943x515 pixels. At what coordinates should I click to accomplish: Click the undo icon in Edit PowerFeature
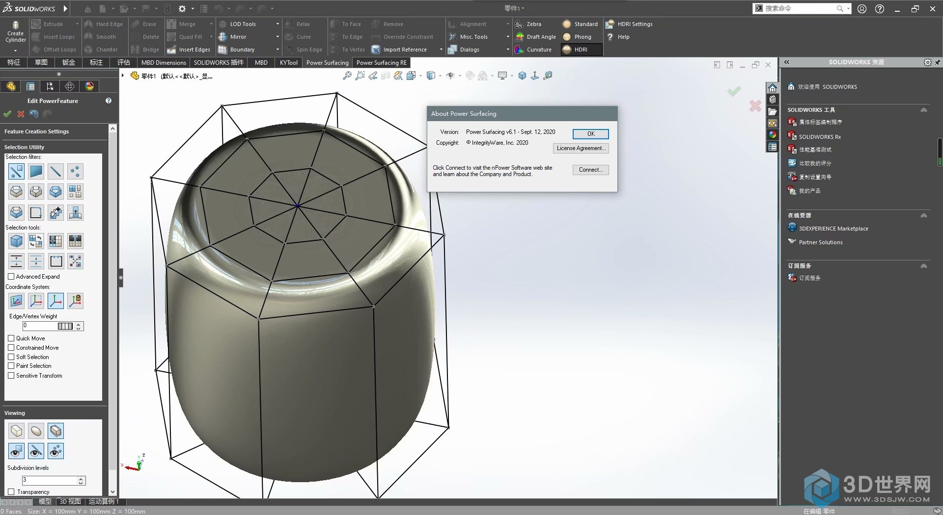pos(34,114)
